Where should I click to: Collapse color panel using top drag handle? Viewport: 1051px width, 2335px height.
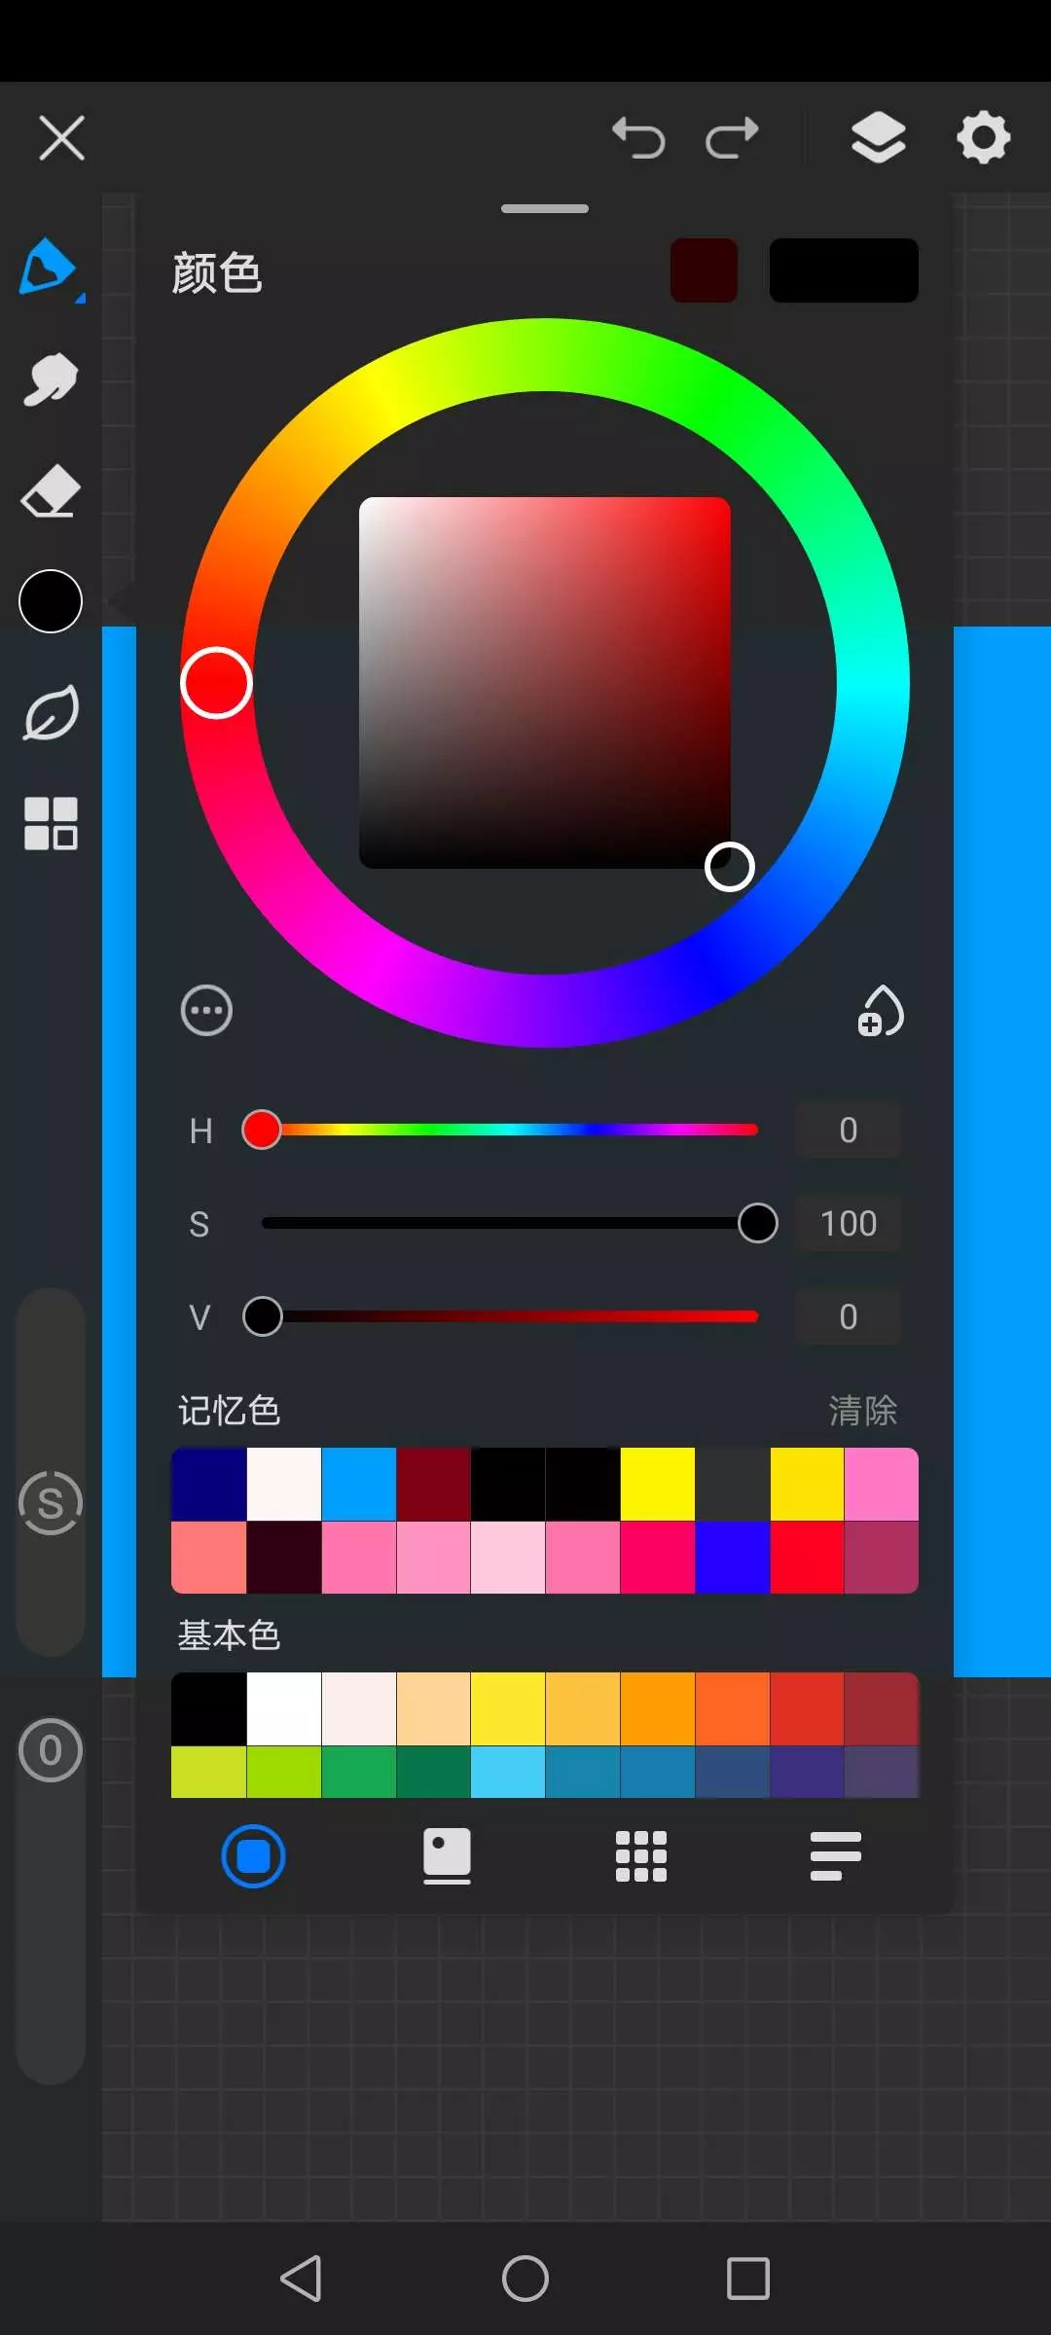tap(545, 208)
